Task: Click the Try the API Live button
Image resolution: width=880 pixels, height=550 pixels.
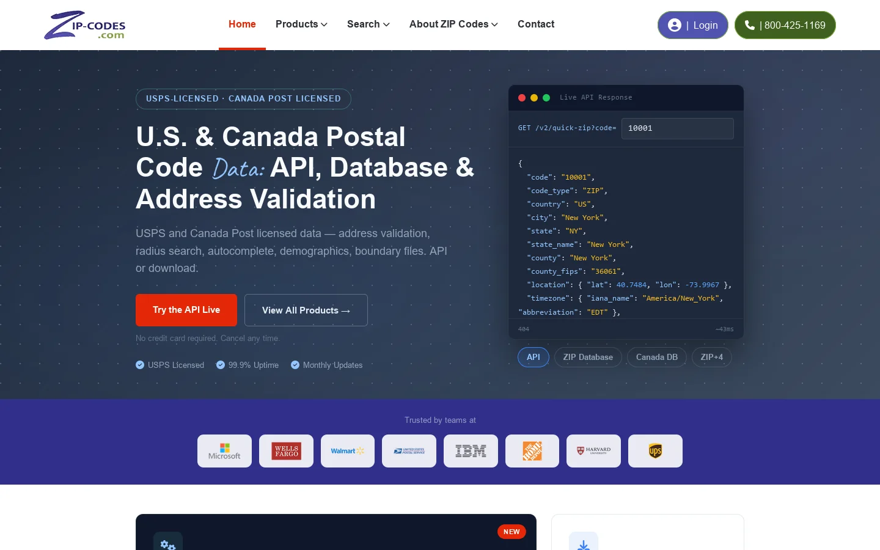Action: pyautogui.click(x=186, y=310)
